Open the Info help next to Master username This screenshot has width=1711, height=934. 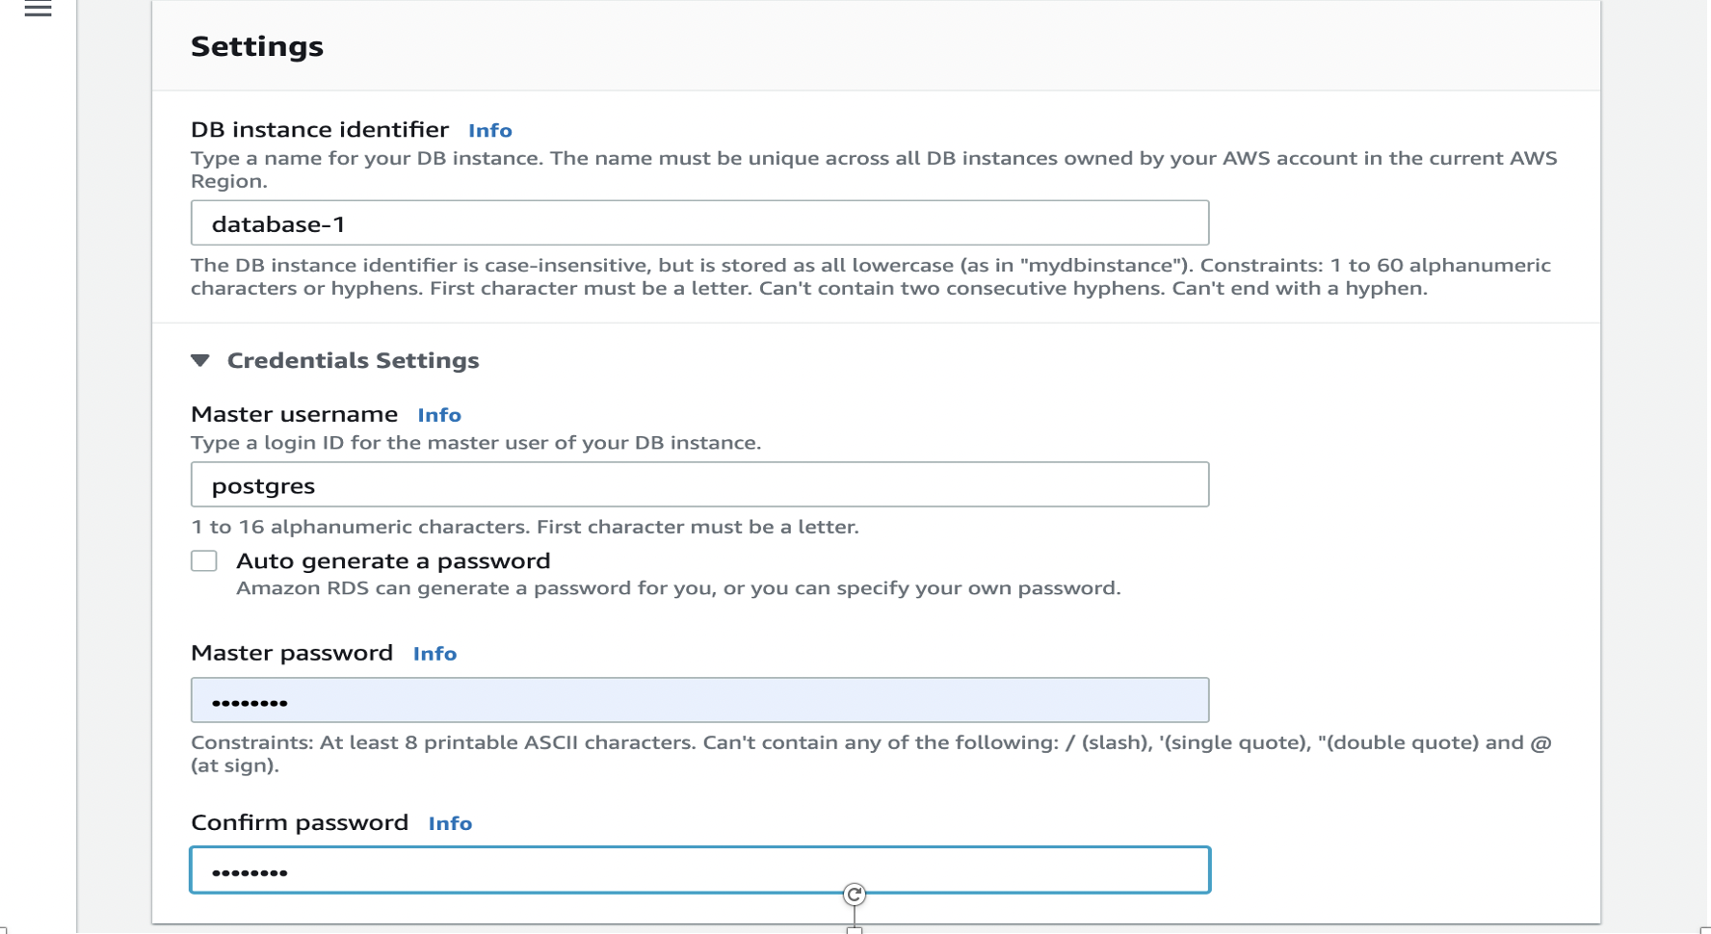coord(439,415)
